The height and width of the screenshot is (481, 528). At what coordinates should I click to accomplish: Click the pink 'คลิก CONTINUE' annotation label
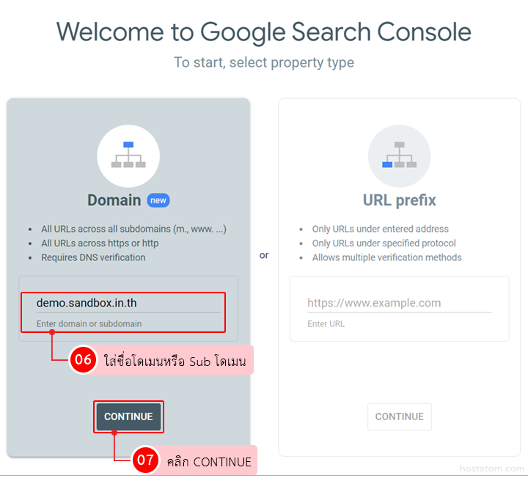(208, 461)
